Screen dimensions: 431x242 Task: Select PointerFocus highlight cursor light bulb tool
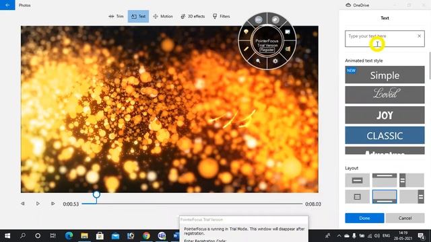coord(246,32)
